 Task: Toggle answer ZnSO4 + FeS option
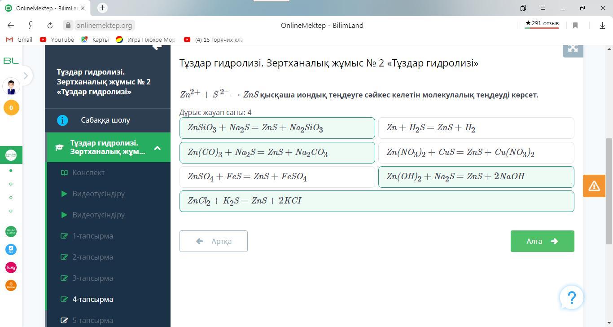point(277,177)
